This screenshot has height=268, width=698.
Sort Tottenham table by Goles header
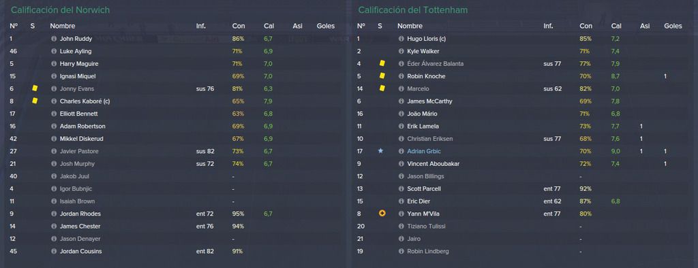tap(673, 27)
